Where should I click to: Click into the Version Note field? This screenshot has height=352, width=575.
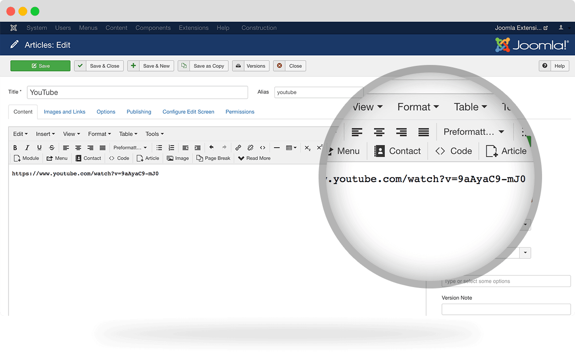coord(506,309)
